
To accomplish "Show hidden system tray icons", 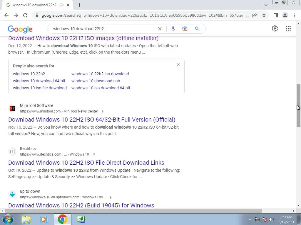I will (250, 219).
